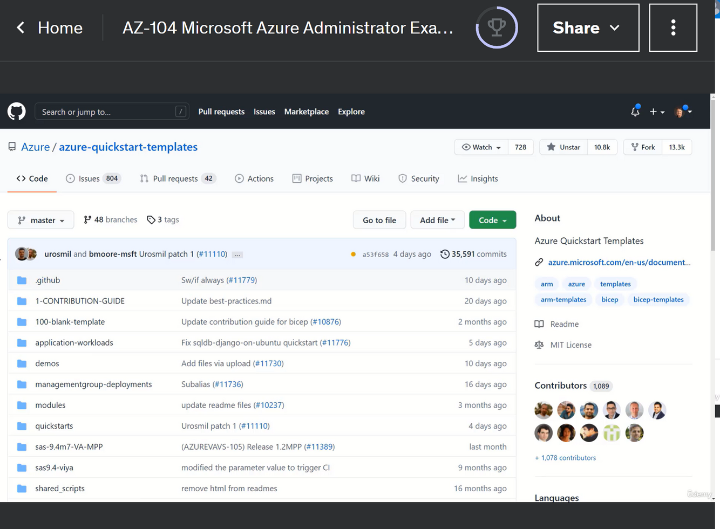The image size is (720, 529).
Task: Switch to the Issues tab
Action: tap(93, 178)
